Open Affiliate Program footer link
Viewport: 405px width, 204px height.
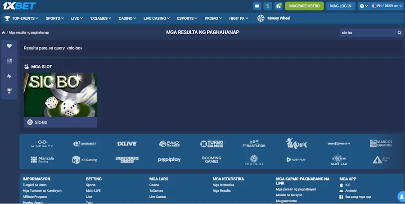click(35, 197)
